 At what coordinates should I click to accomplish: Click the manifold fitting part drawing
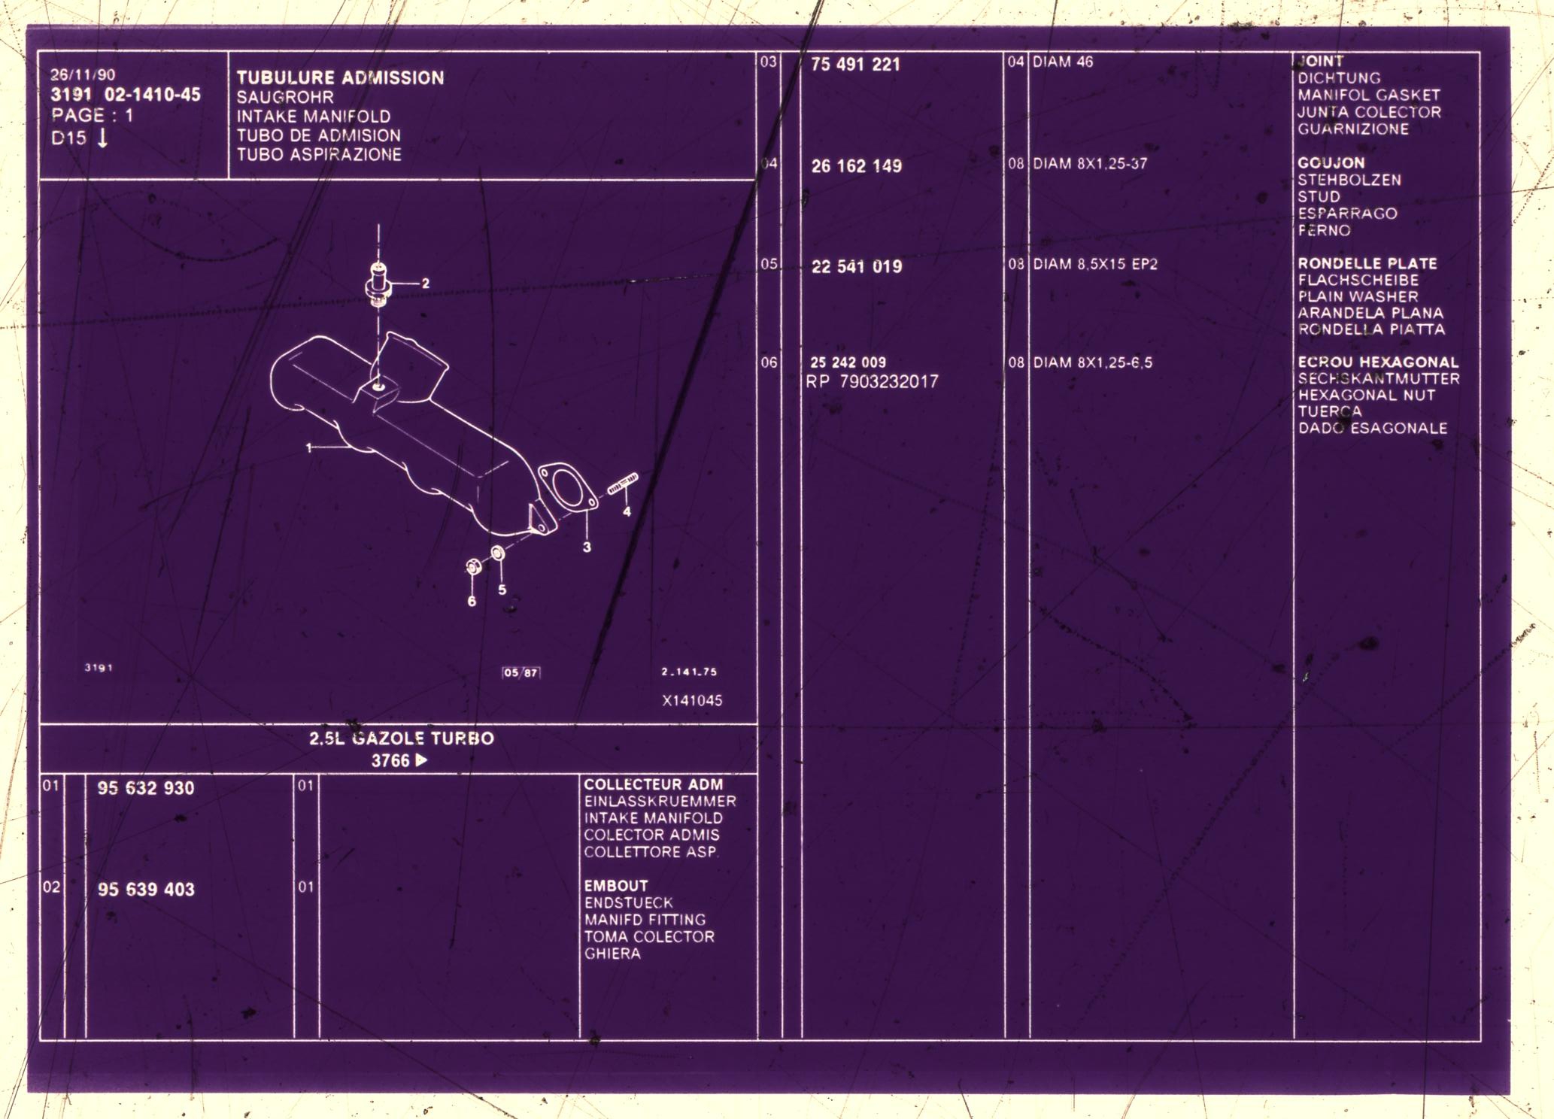tap(378, 285)
